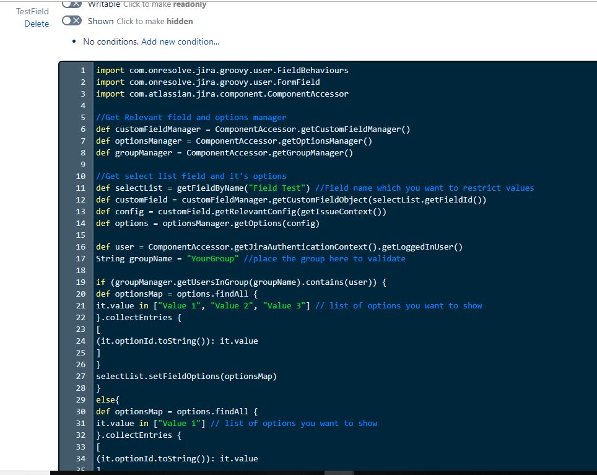Click the groupManager definition line

224,153
